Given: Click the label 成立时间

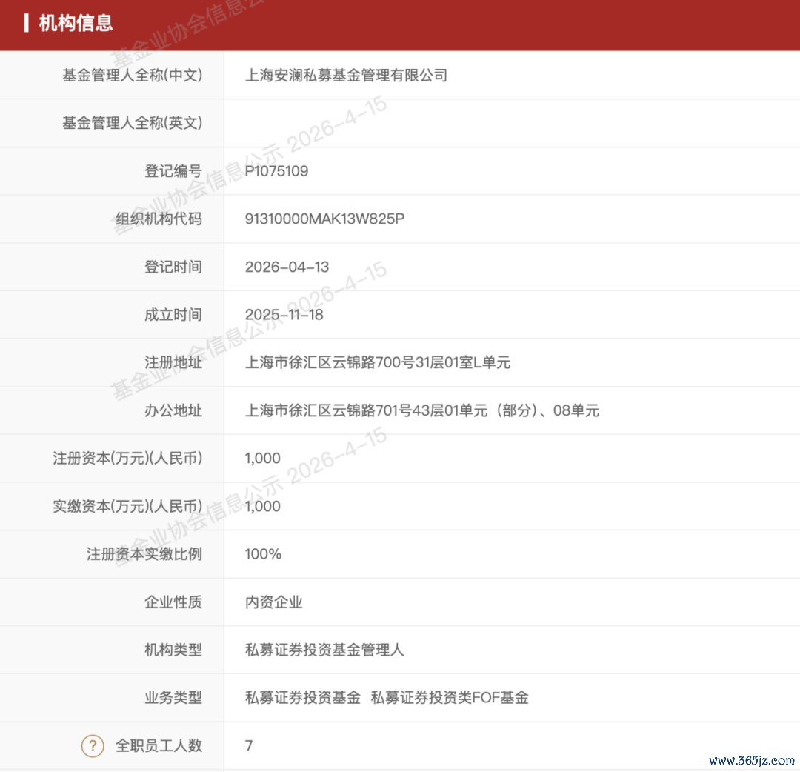Looking at the screenshot, I should click(x=173, y=315).
